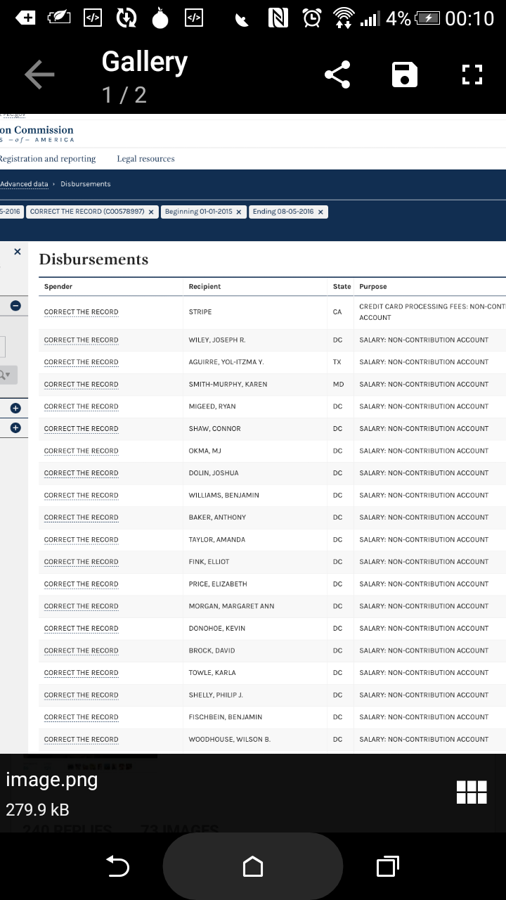Image resolution: width=506 pixels, height=900 pixels.
Task: Select recipient TOWLE, KARLA
Action: tap(212, 673)
